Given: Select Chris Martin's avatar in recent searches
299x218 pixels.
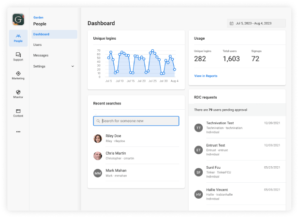Looking at the screenshot, I should (x=98, y=156).
